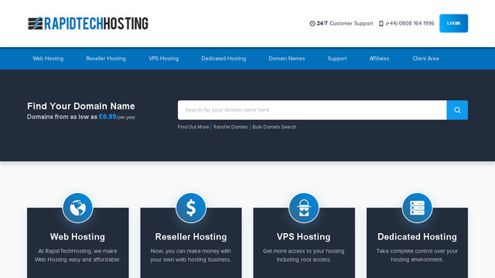Click the phone icon beside the number
Image resolution: width=495 pixels, height=278 pixels.
pos(381,24)
